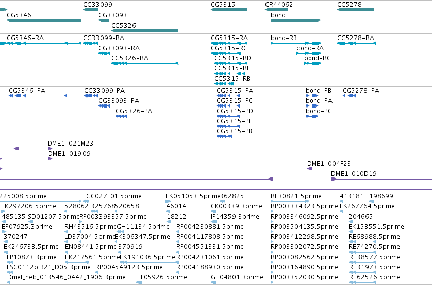Select EST GH04801.3prime

click(x=237, y=278)
